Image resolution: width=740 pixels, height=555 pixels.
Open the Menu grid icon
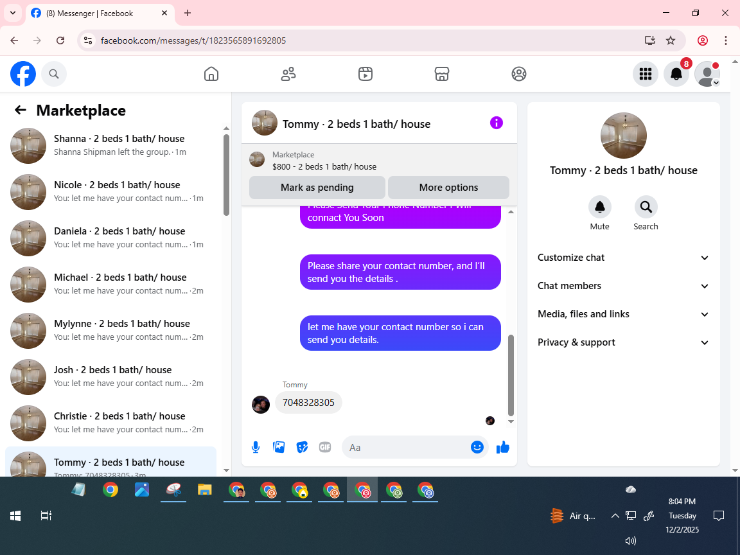[645, 74]
